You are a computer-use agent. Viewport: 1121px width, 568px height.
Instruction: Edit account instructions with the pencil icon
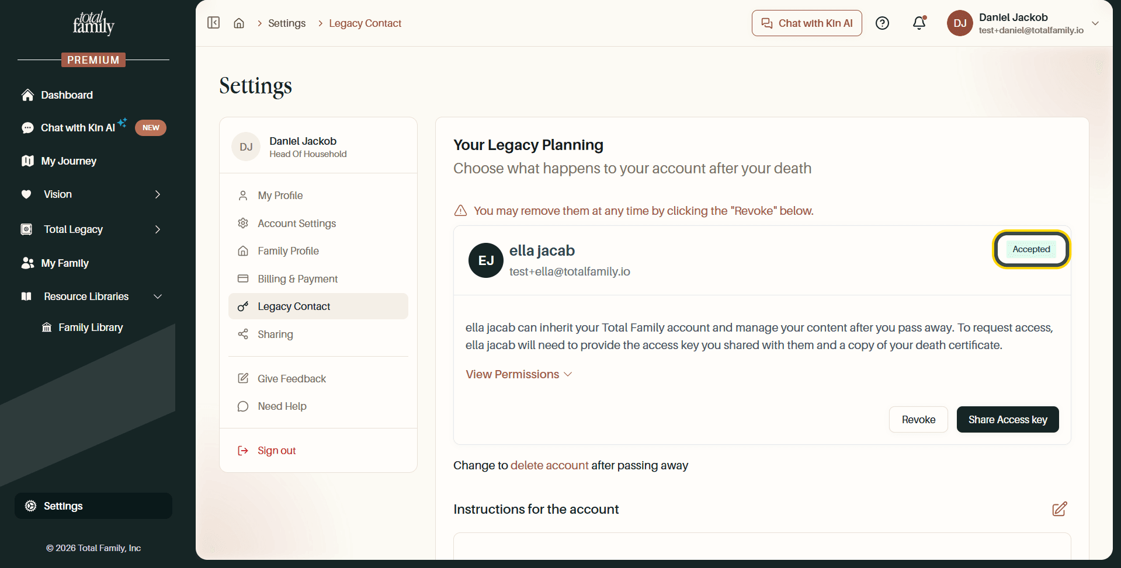tap(1059, 509)
